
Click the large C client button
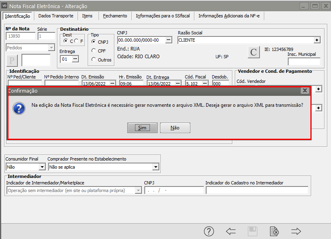[253, 52]
